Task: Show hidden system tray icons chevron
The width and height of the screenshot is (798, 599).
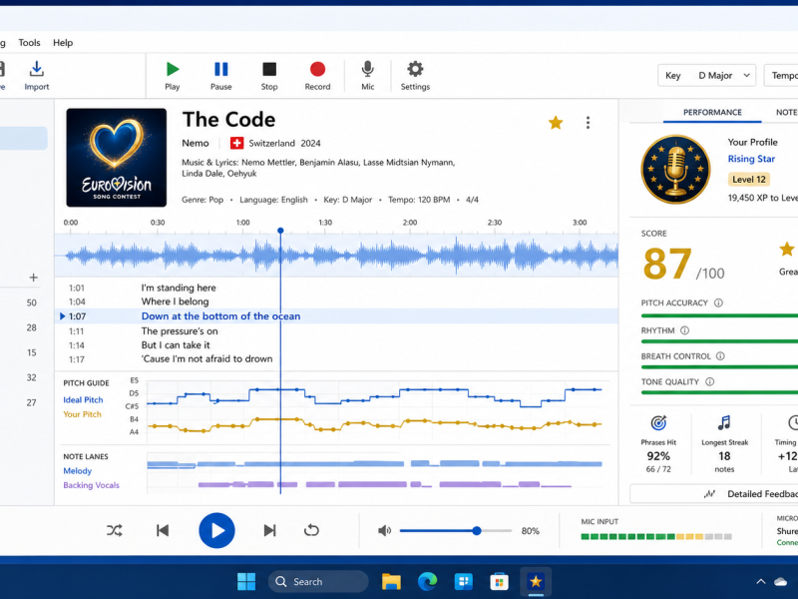Action: pos(761,581)
